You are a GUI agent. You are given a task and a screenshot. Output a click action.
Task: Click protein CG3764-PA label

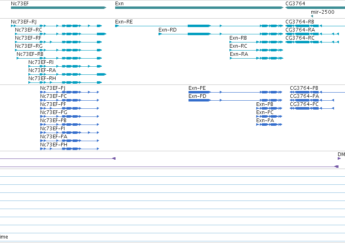click(304, 96)
